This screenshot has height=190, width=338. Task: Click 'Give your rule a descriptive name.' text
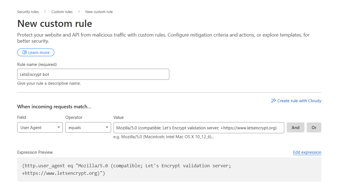click(x=49, y=83)
